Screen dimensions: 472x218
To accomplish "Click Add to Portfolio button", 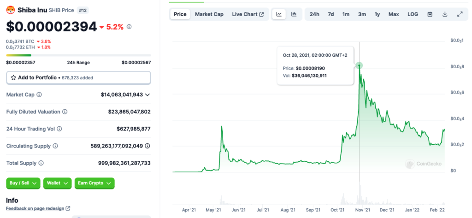I will click(78, 77).
